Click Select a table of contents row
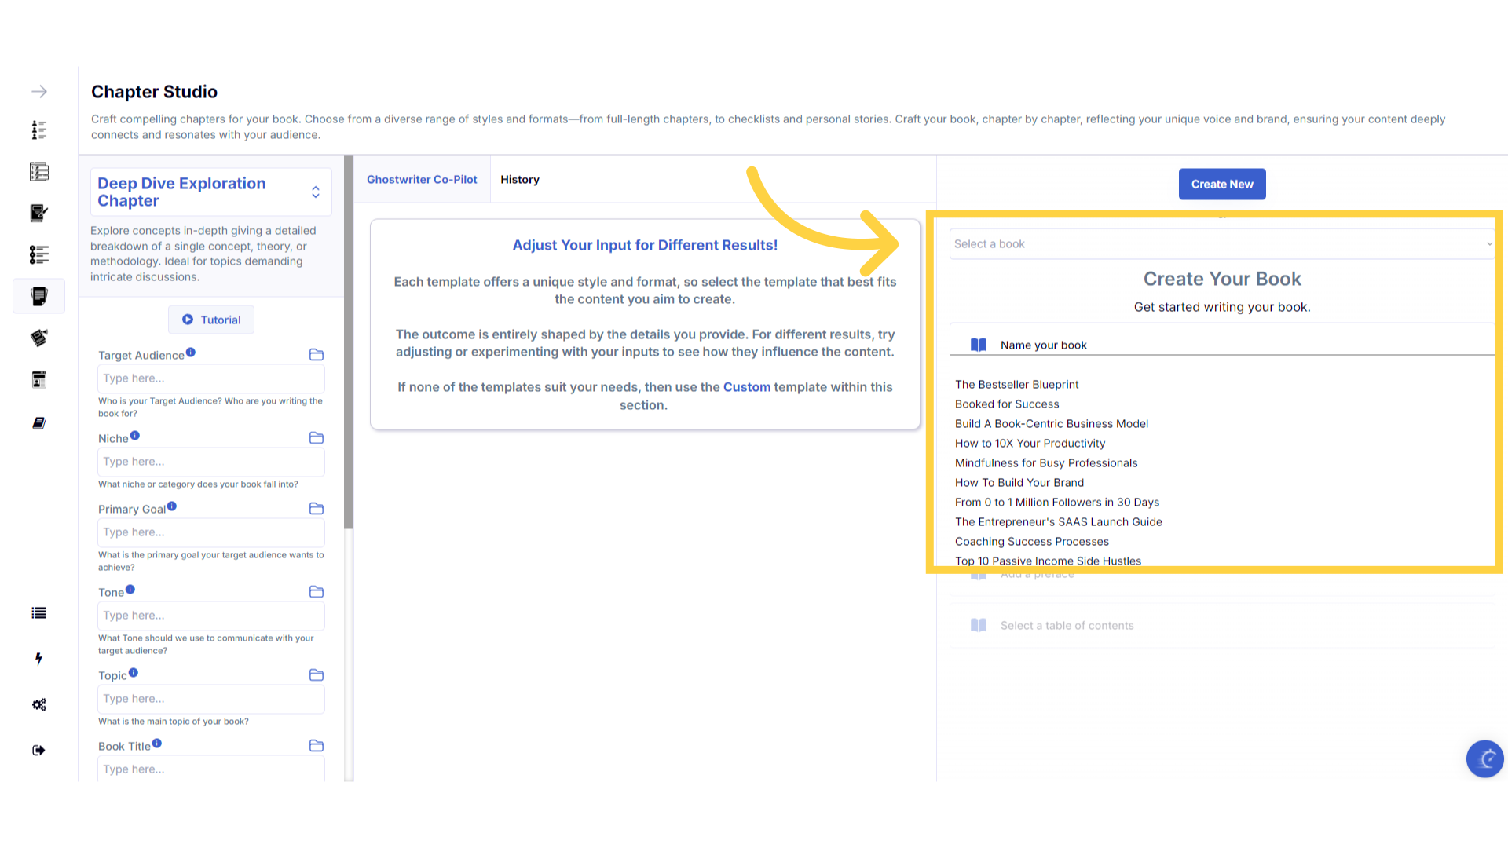Viewport: 1508px width, 848px height. click(1222, 626)
